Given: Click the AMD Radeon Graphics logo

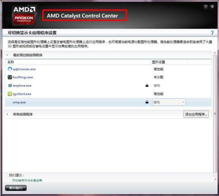Looking at the screenshot, I should coord(24,16).
